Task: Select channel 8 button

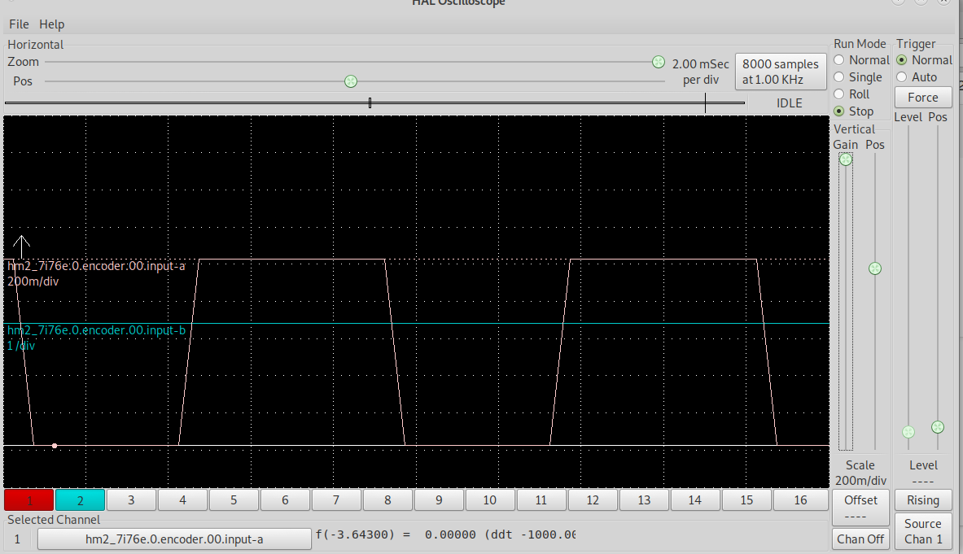Action: pyautogui.click(x=387, y=500)
